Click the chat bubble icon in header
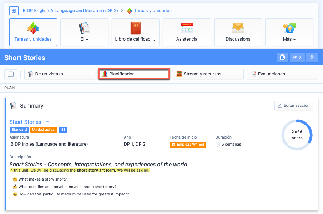 tap(282, 57)
